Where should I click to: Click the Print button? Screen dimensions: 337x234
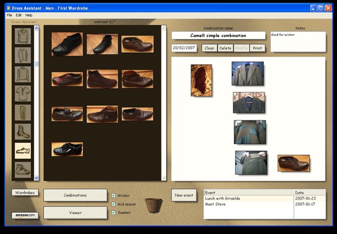click(x=257, y=48)
